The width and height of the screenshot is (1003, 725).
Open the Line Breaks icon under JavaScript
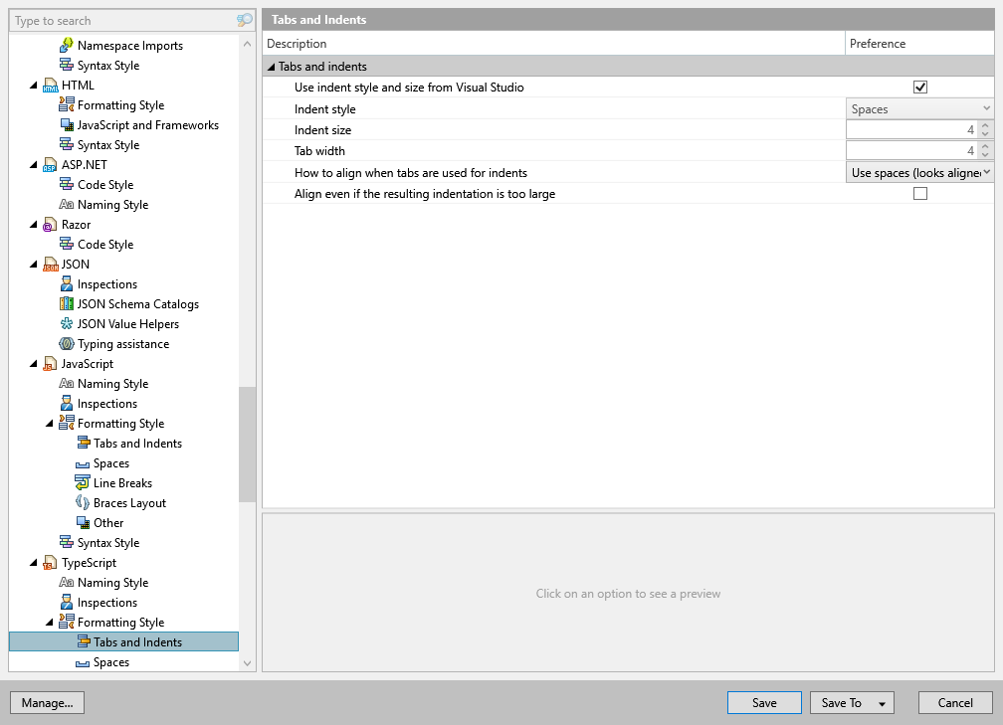point(83,482)
